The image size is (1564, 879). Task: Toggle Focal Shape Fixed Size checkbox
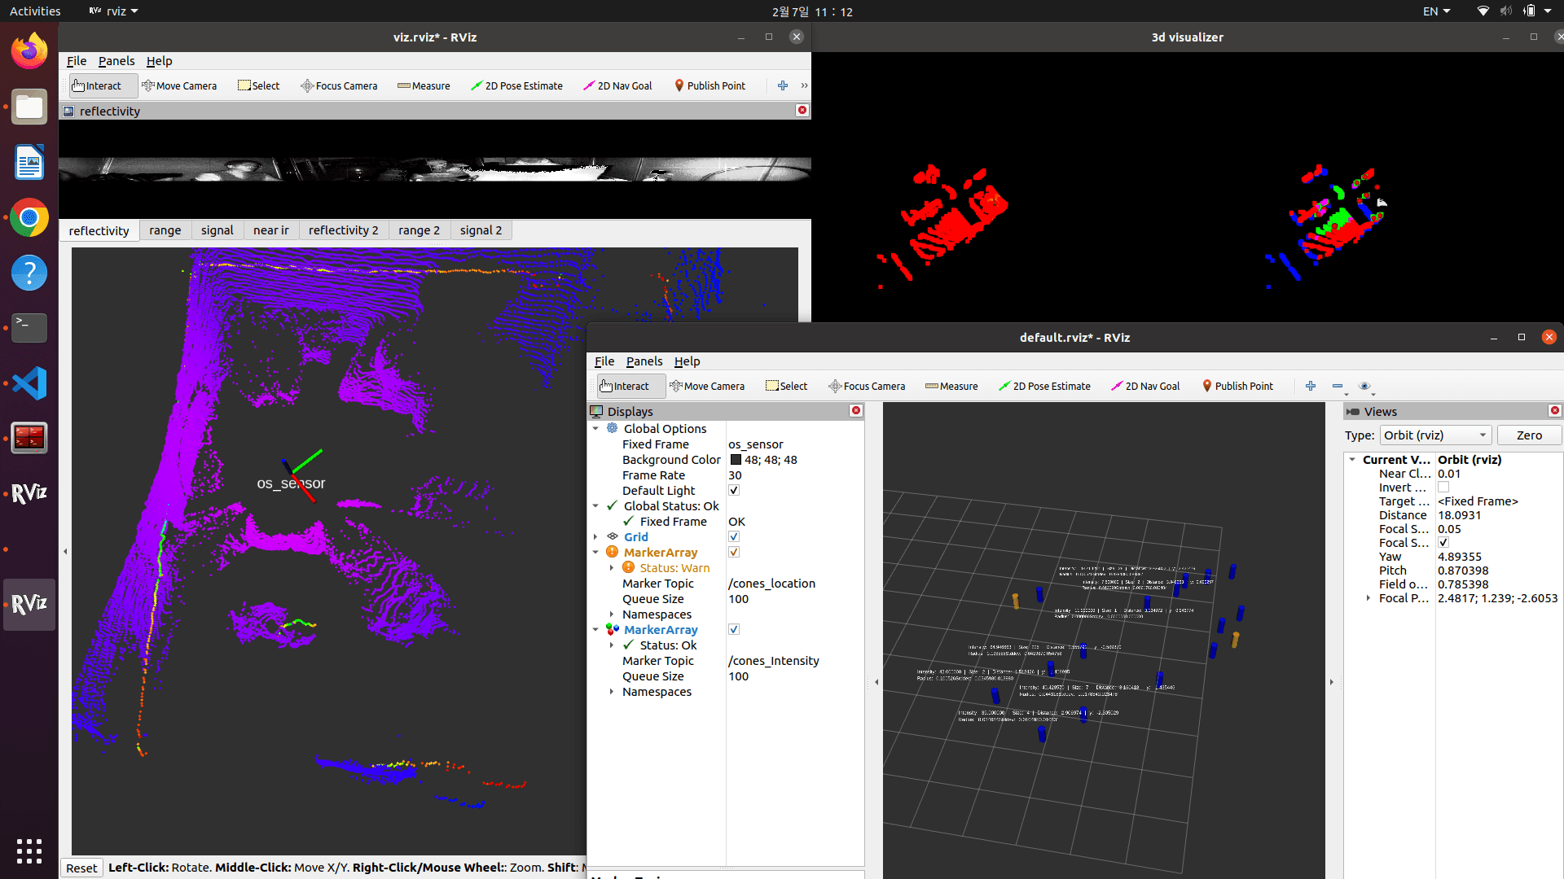point(1443,542)
